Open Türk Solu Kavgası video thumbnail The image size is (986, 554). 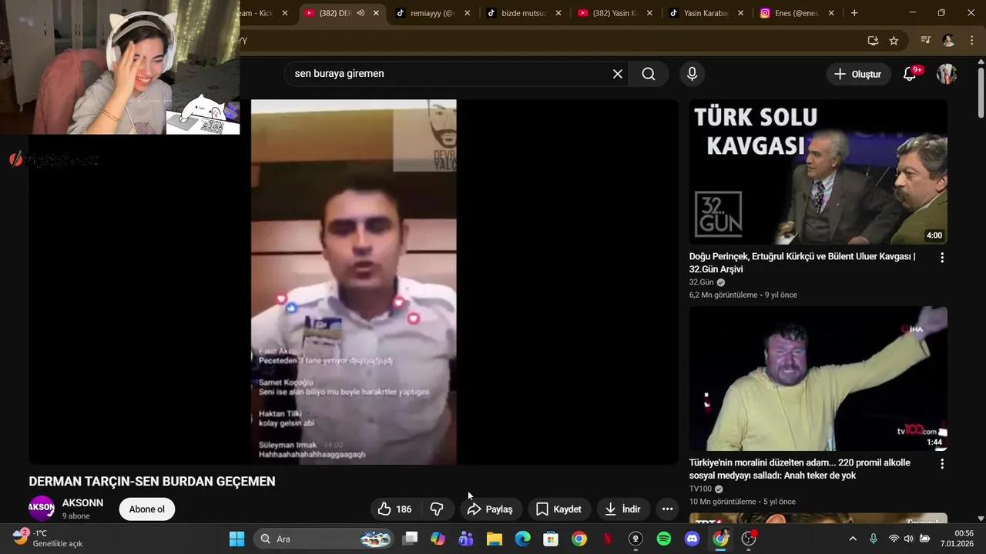pyautogui.click(x=818, y=172)
